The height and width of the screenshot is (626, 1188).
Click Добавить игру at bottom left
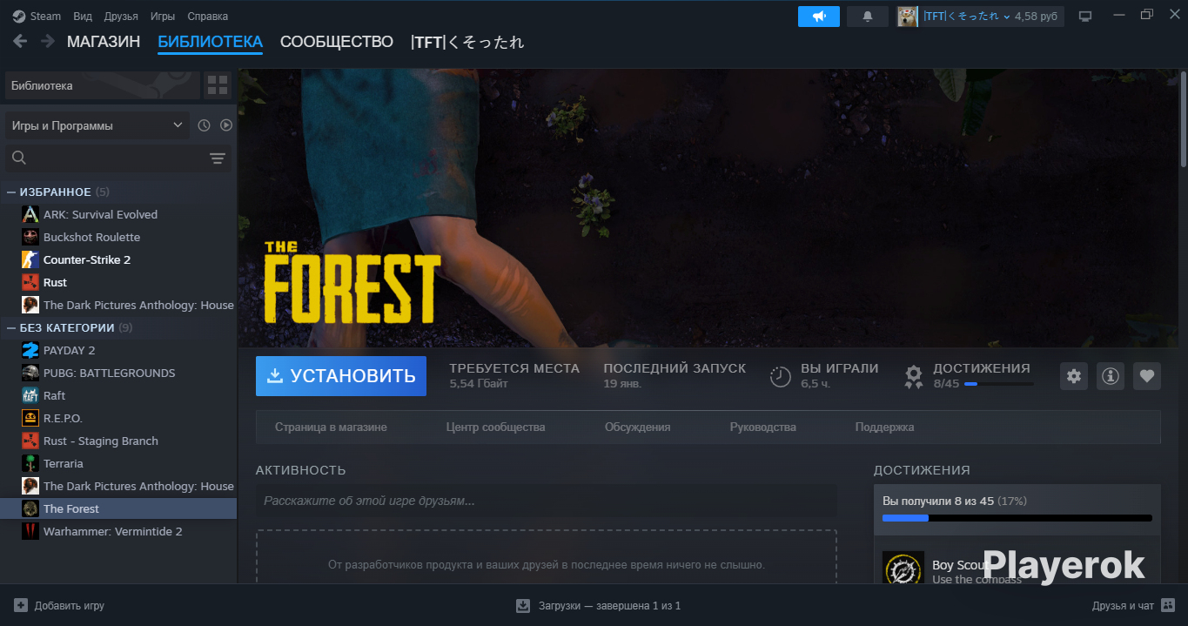[59, 605]
